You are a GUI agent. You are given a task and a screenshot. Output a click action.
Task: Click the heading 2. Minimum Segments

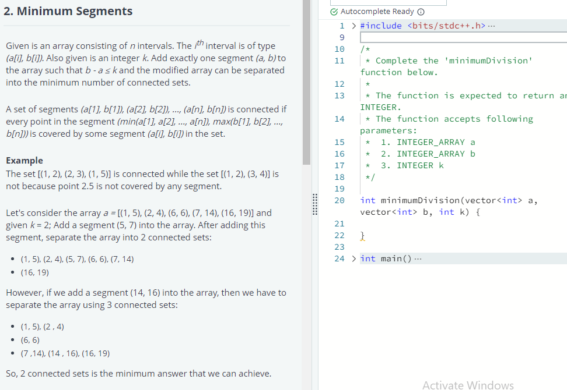click(69, 10)
